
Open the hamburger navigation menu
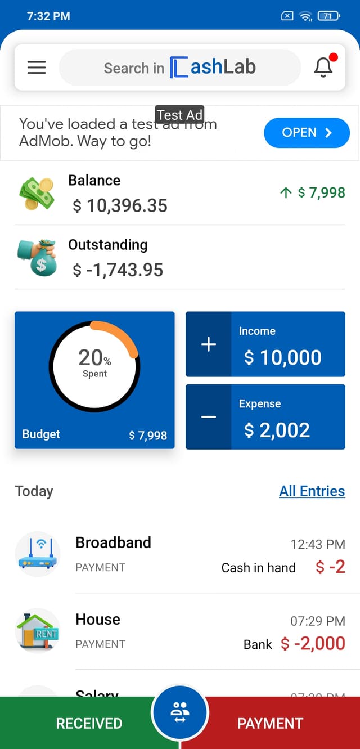pyautogui.click(x=37, y=68)
